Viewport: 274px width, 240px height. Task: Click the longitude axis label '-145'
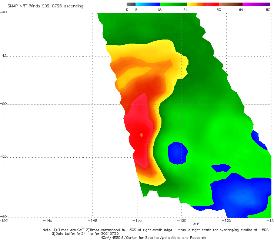click(x=48, y=221)
